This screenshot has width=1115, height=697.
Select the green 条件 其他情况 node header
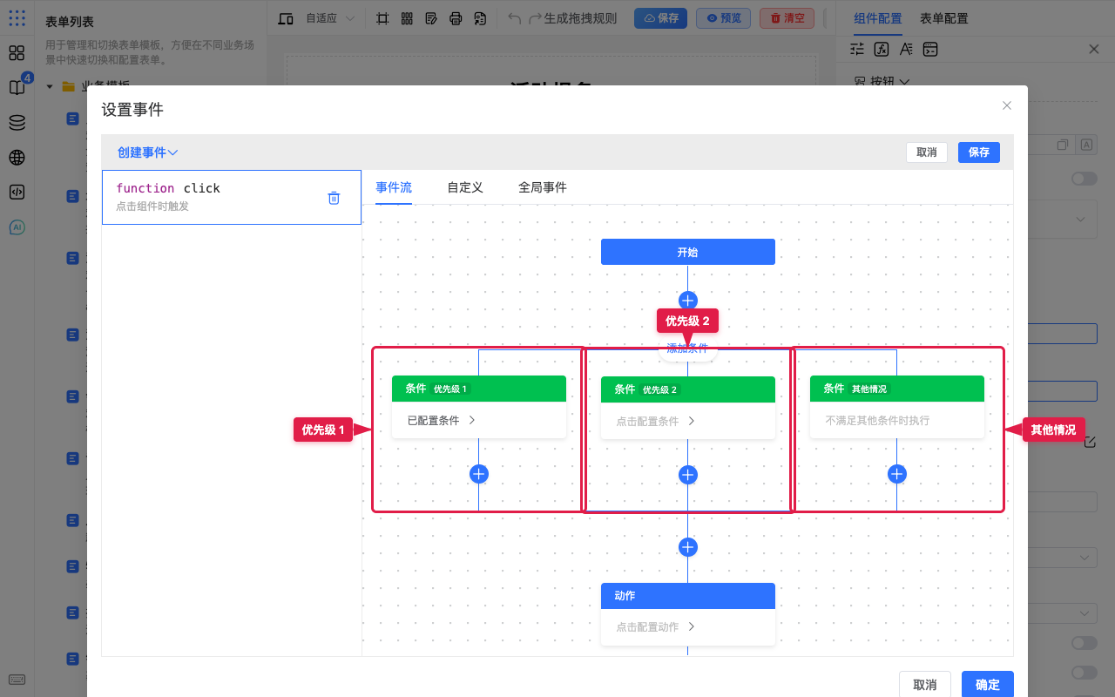(897, 389)
